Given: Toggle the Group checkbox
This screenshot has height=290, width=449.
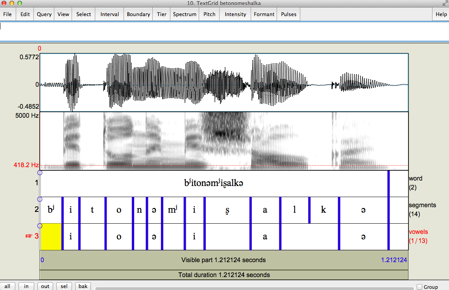Looking at the screenshot, I should (419, 287).
